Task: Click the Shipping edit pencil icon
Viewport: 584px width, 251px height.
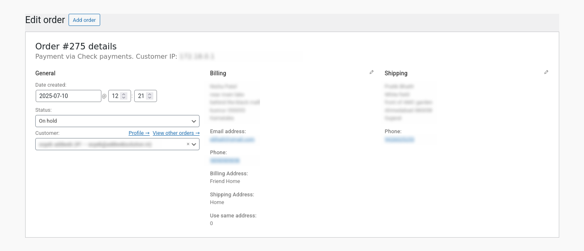Action: pos(546,72)
